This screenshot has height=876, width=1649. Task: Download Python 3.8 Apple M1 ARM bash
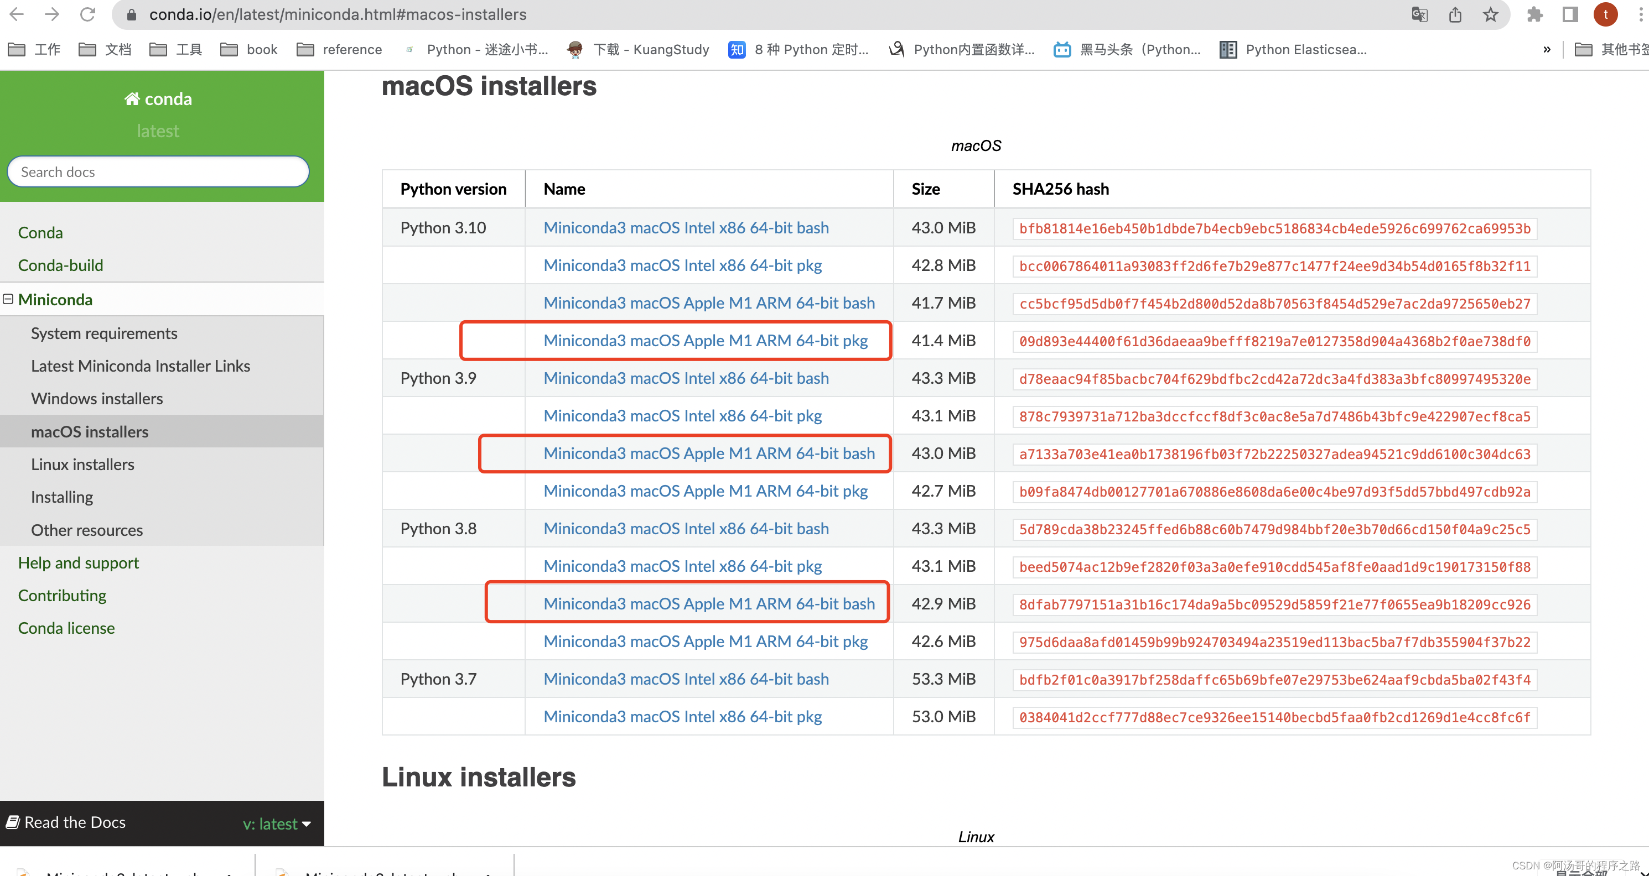click(x=709, y=603)
